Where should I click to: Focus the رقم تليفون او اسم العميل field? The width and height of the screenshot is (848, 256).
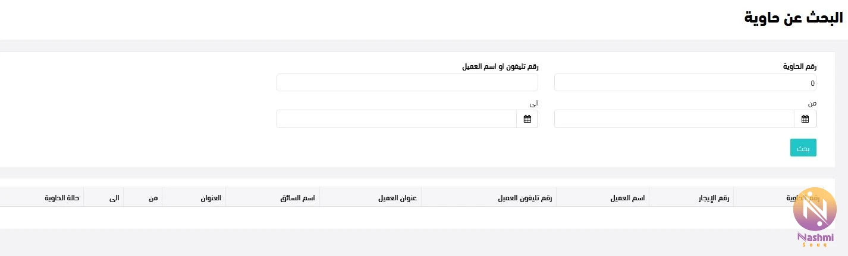click(x=407, y=83)
